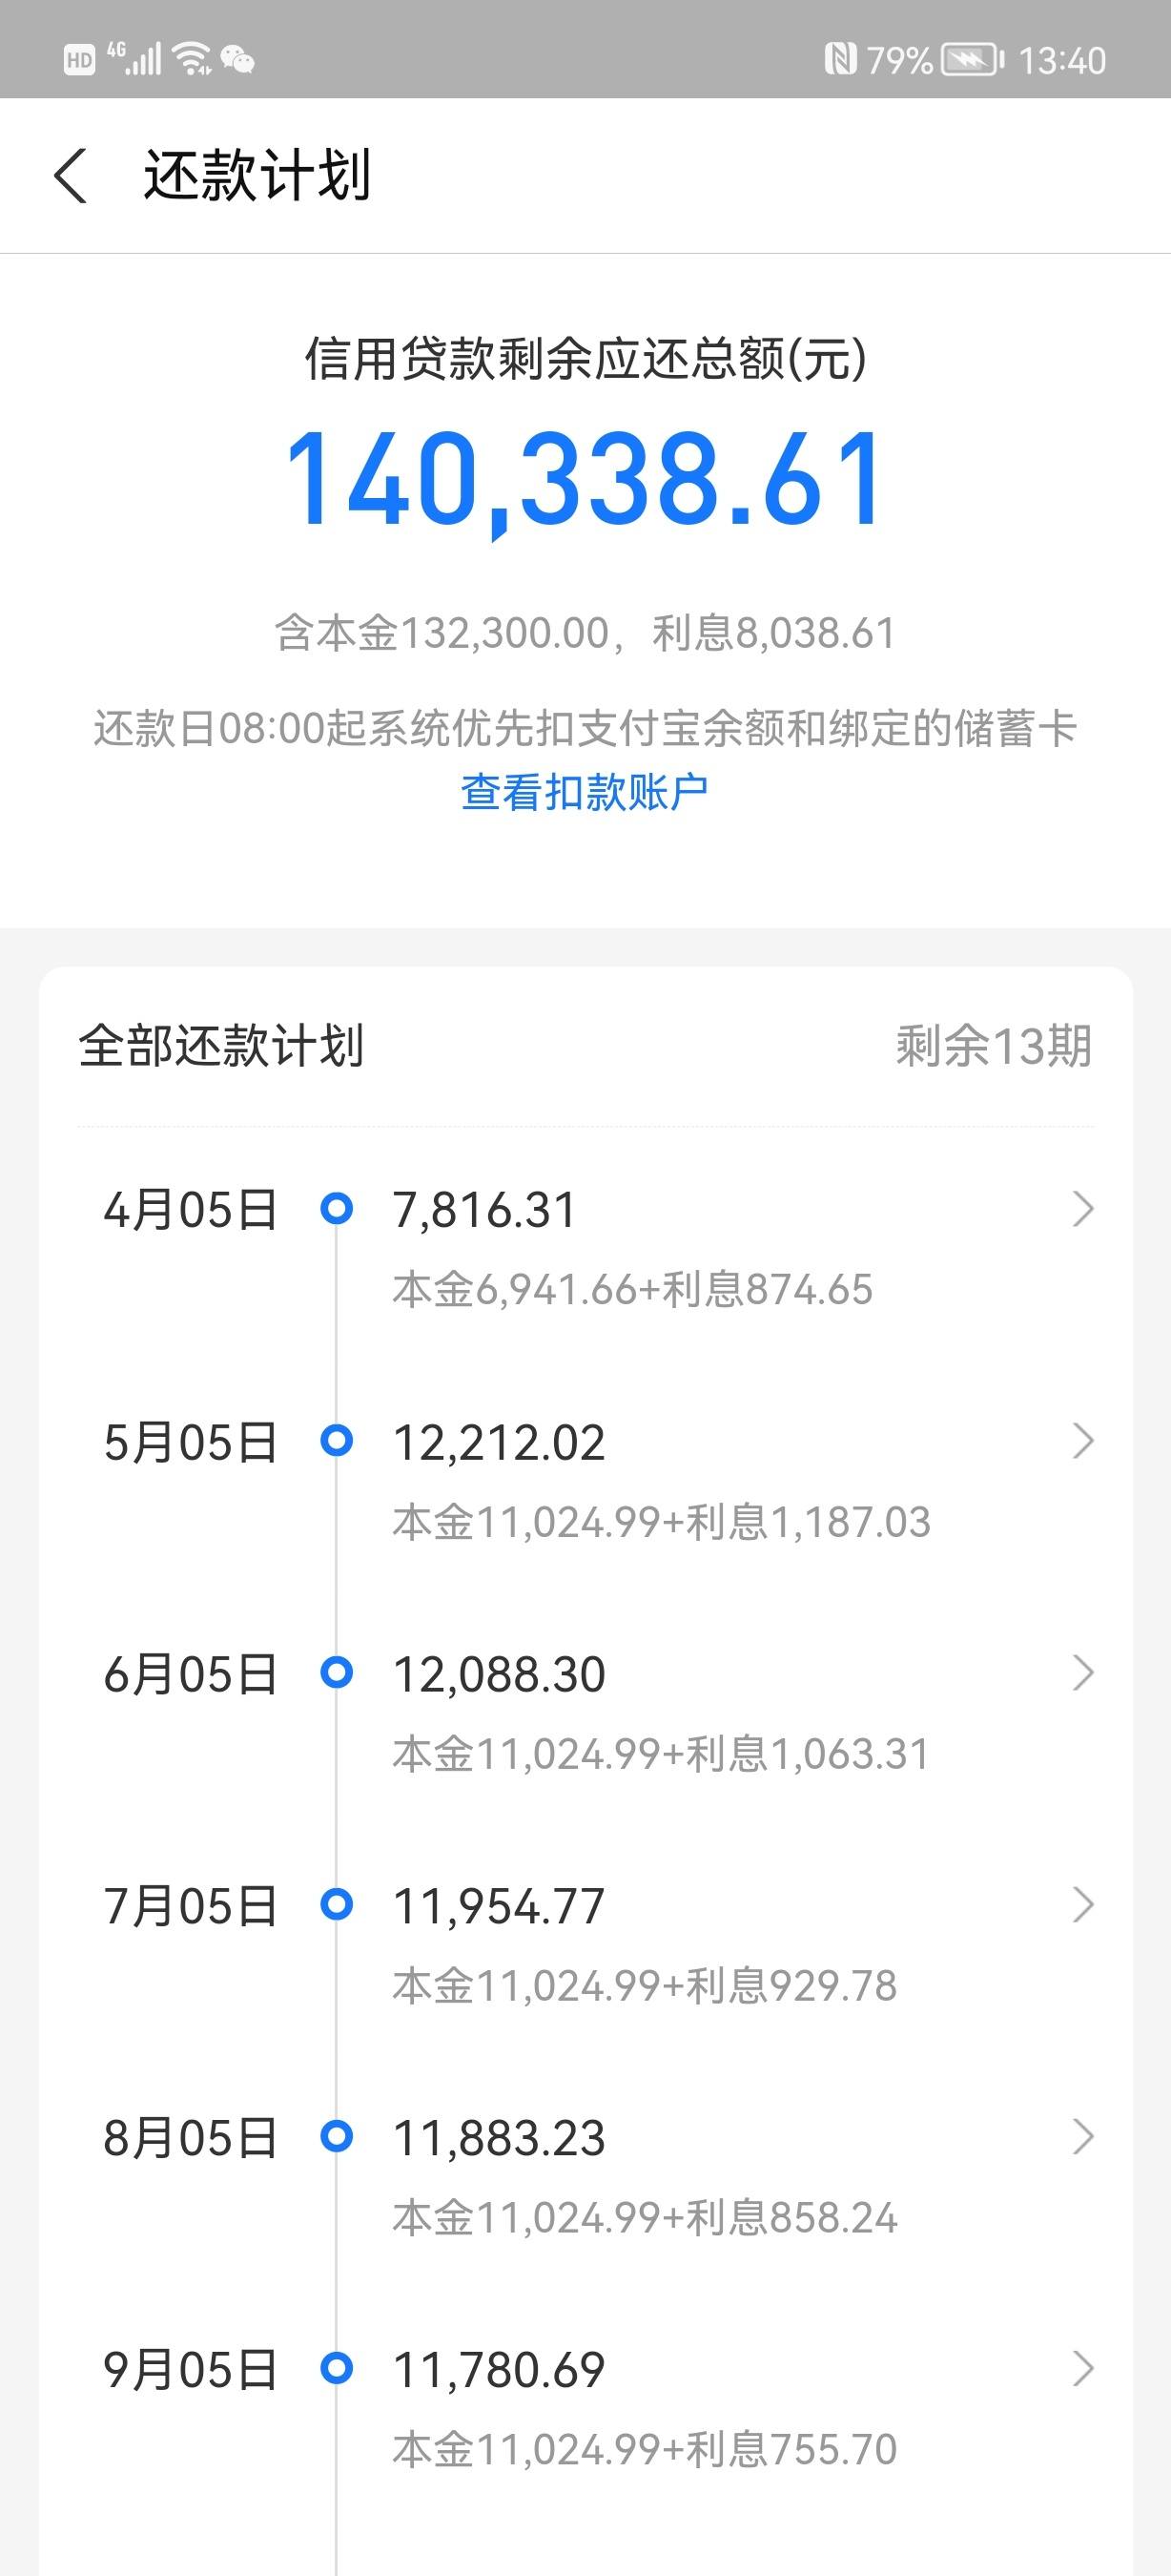
Task: Open 查看扣款账户 link
Action: (x=585, y=792)
